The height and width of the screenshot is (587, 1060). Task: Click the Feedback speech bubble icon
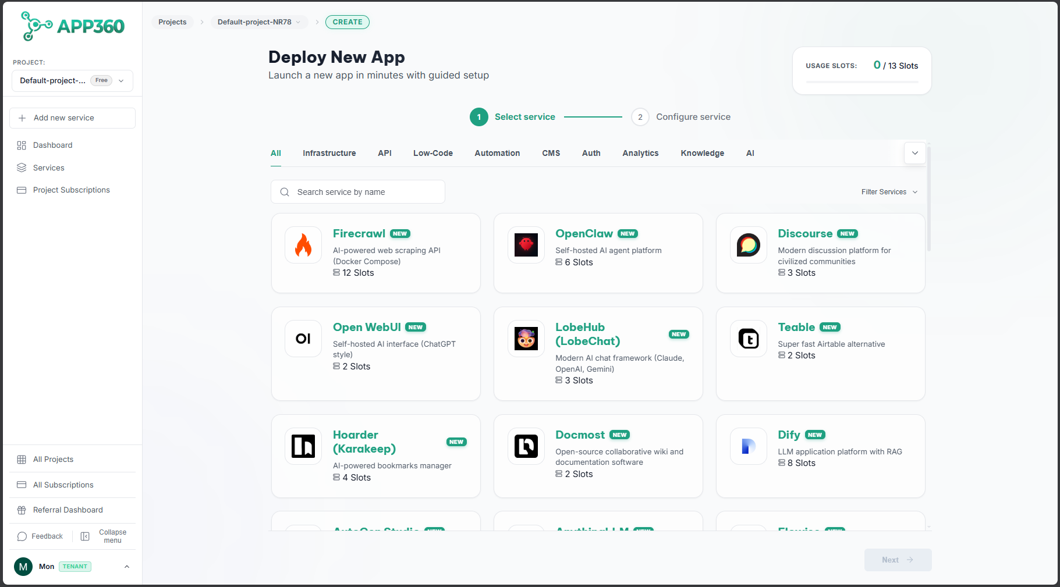22,536
